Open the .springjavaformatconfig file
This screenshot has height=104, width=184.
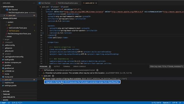(x=14, y=57)
